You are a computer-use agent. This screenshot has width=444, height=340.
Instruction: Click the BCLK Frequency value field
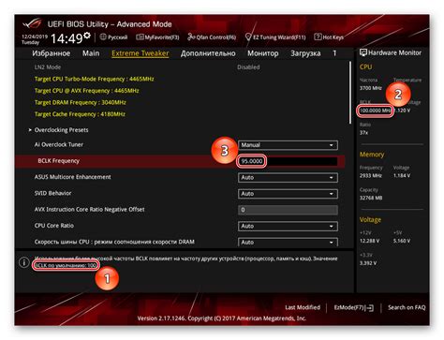click(288, 161)
